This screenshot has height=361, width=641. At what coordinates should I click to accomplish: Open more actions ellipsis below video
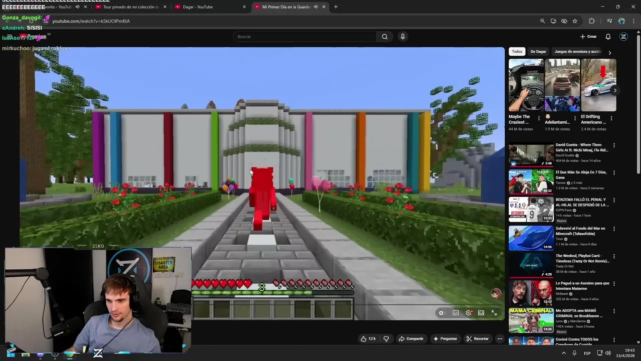point(500,339)
